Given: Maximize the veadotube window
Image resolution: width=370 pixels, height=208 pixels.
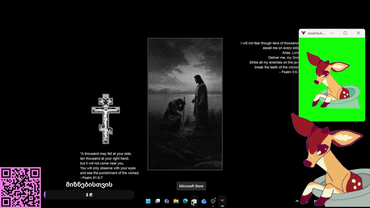Looking at the screenshot, I should click(x=345, y=33).
